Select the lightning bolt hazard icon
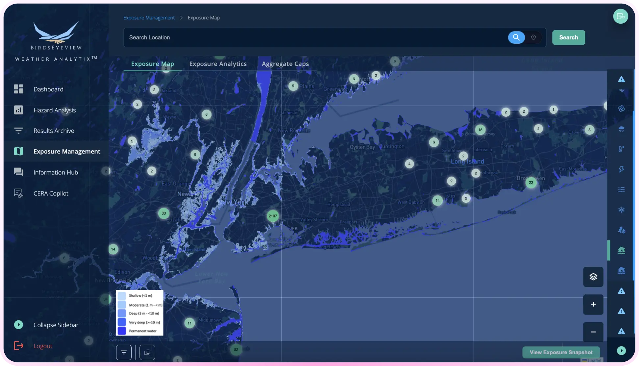 pos(621,169)
